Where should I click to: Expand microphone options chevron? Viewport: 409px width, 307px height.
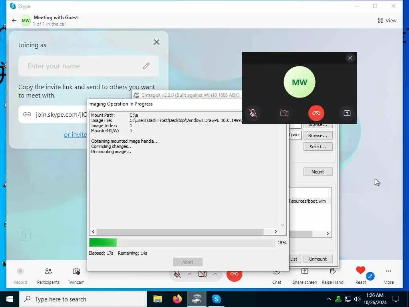tap(190, 274)
